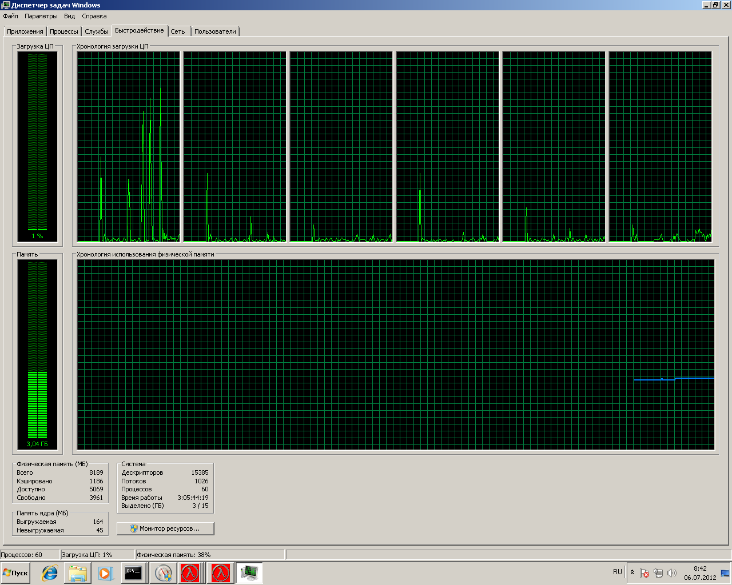Click the Доступно value 5069

click(96, 489)
